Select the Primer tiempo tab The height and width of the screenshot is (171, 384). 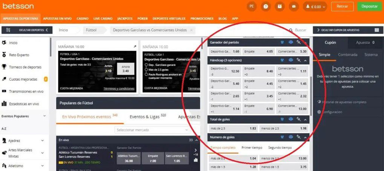point(252,148)
